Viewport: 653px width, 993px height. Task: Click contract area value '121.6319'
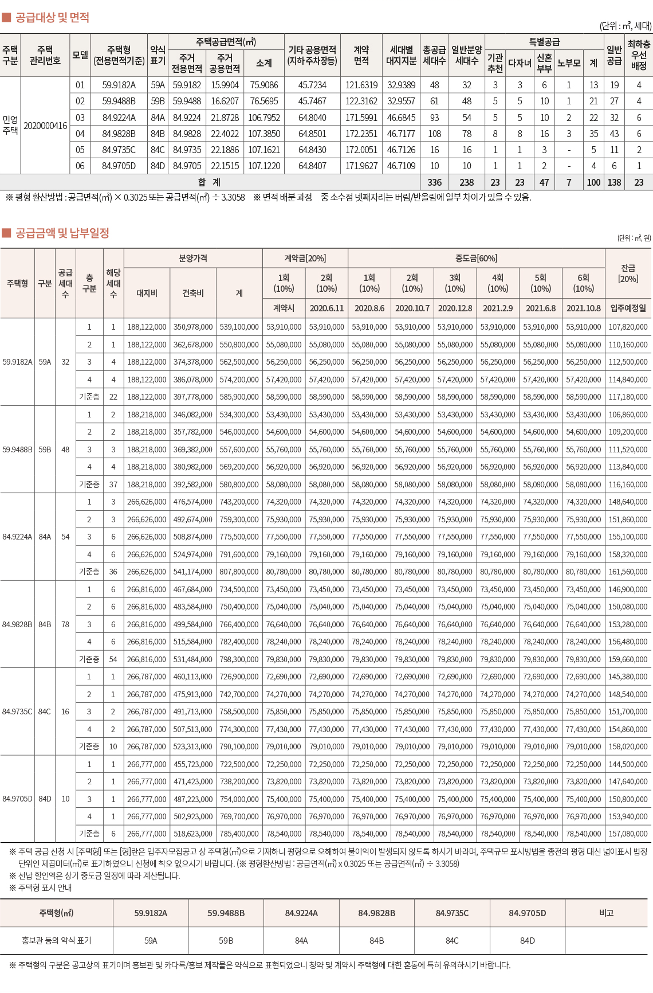coord(361,85)
